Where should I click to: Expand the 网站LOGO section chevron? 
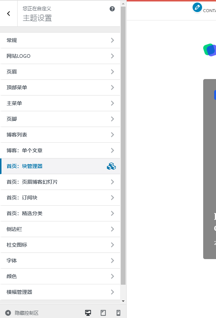[112, 56]
